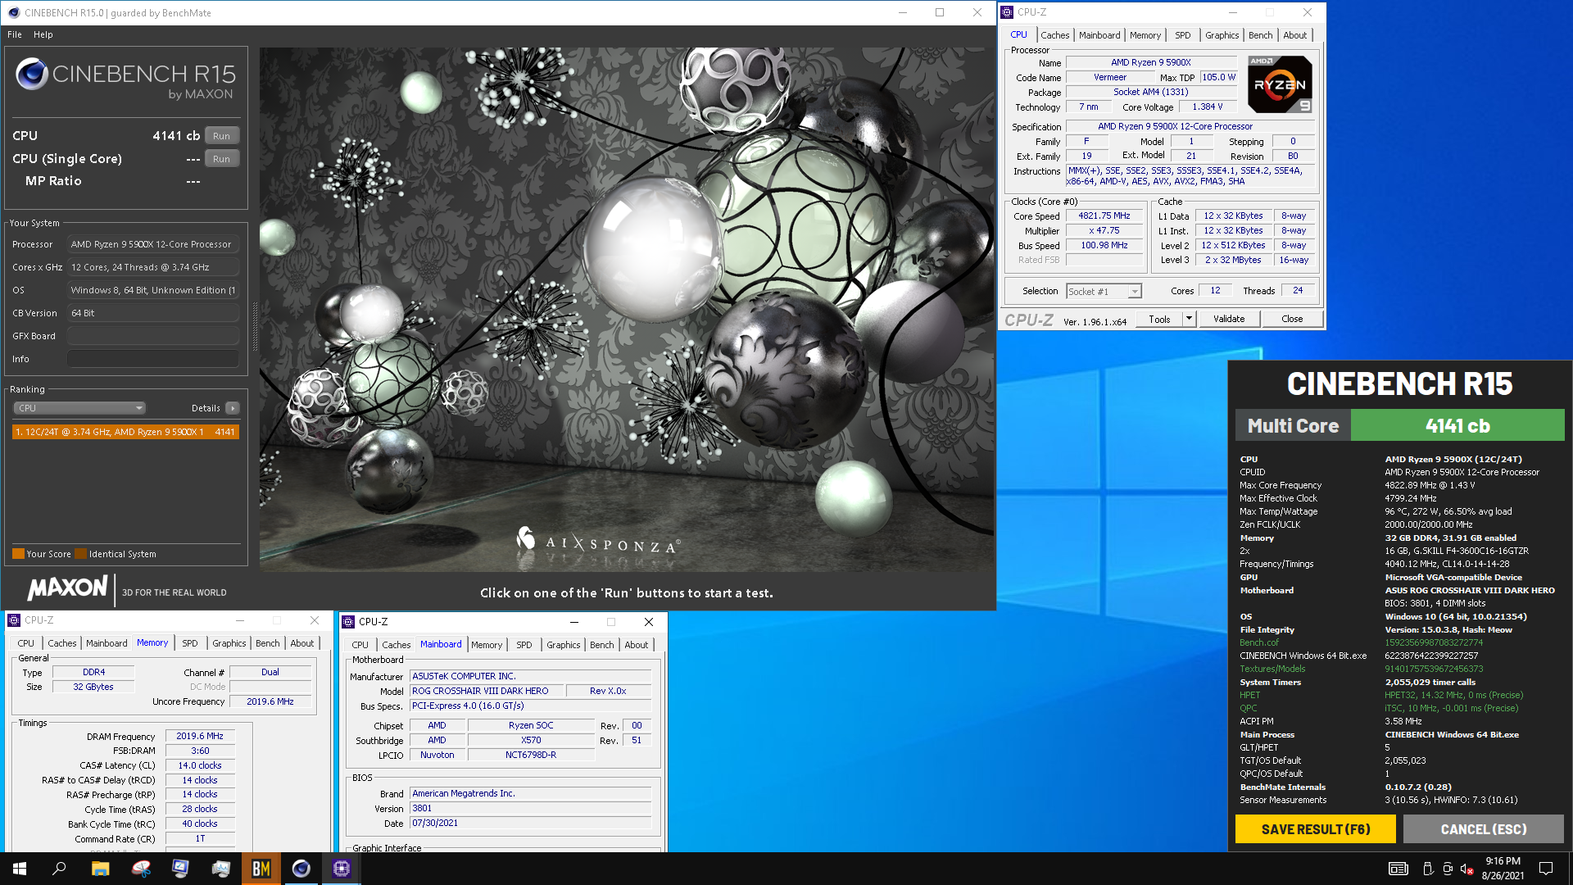Open File Explorer from the taskbar
Viewport: 1573px width, 885px height.
tap(100, 869)
